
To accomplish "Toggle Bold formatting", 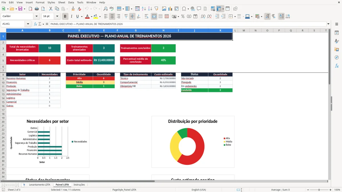I will coord(65,16).
